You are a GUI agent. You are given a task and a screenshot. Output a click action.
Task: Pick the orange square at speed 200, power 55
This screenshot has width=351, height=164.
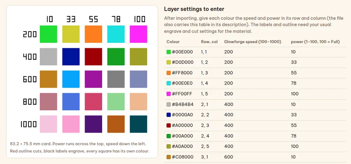click(93, 34)
